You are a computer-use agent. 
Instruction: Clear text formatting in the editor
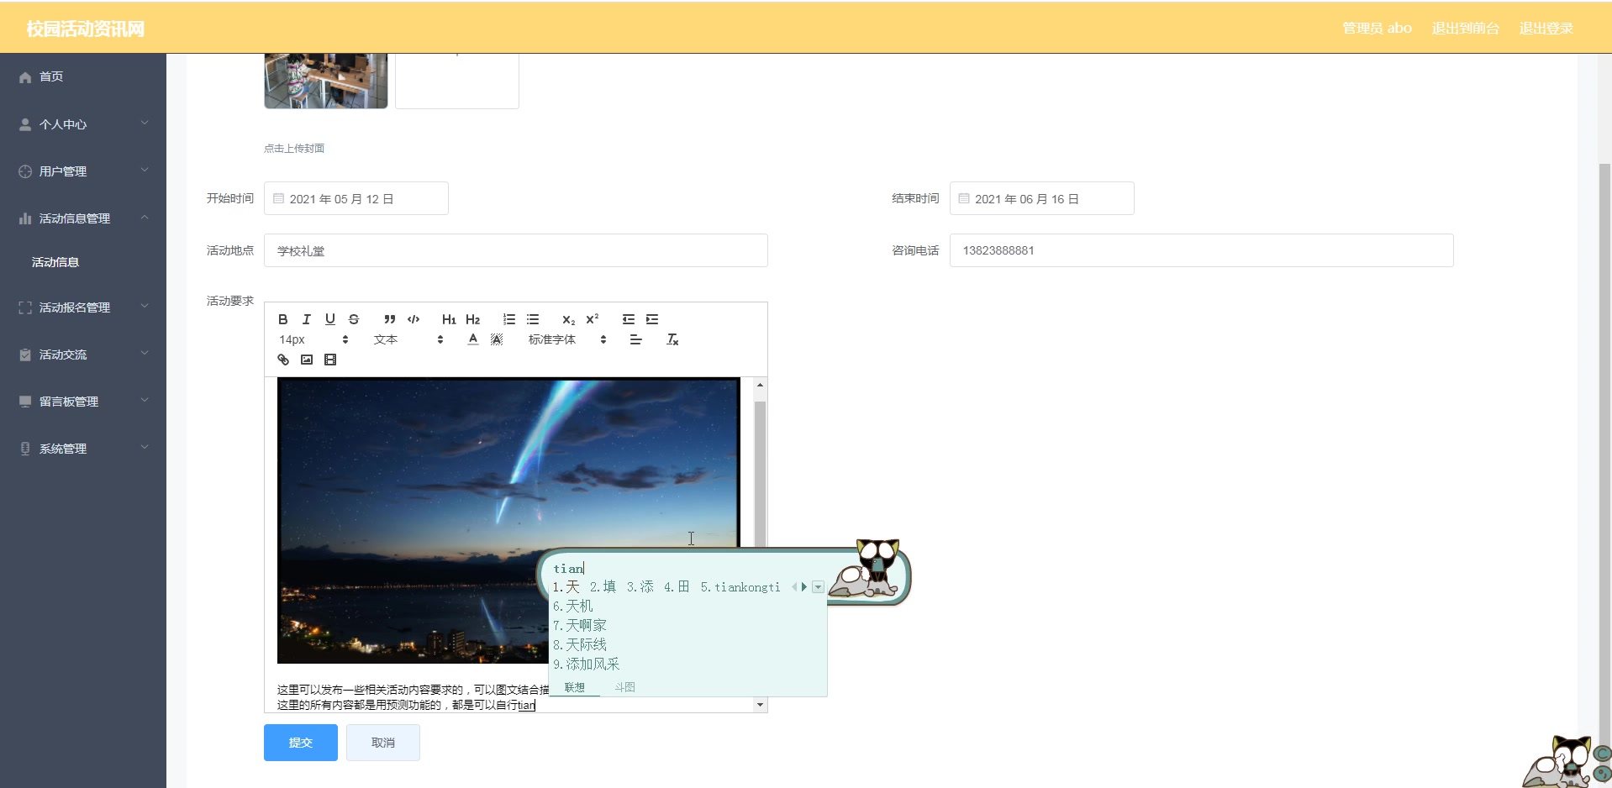click(x=672, y=339)
